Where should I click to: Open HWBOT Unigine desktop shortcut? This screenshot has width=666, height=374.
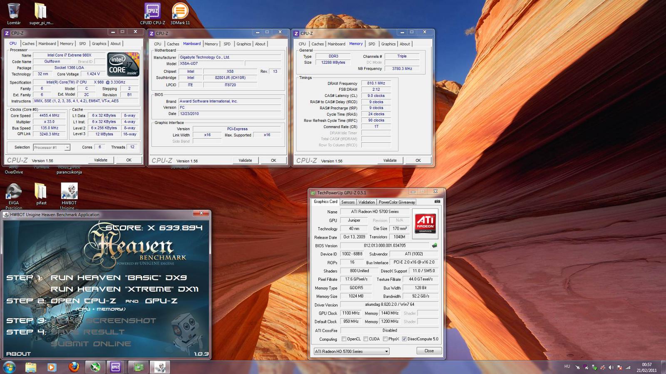pos(69,196)
